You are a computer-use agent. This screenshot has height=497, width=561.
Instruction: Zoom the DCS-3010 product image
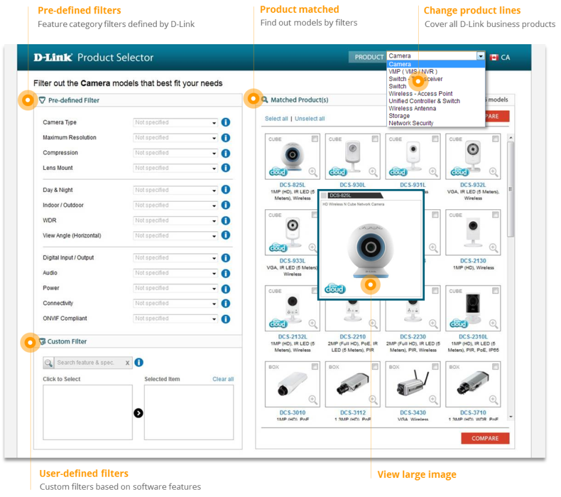click(313, 399)
